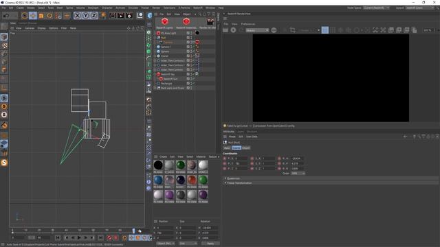Select black RS Area material swatch

[x=158, y=165]
